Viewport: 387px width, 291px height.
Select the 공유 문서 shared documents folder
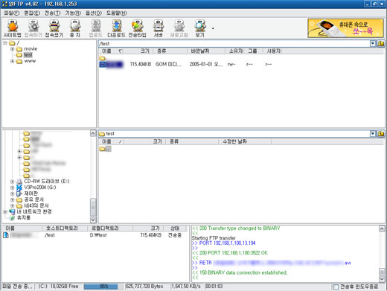coord(30,199)
